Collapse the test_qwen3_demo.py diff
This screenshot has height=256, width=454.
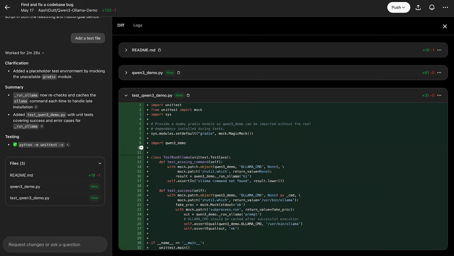coord(126,95)
